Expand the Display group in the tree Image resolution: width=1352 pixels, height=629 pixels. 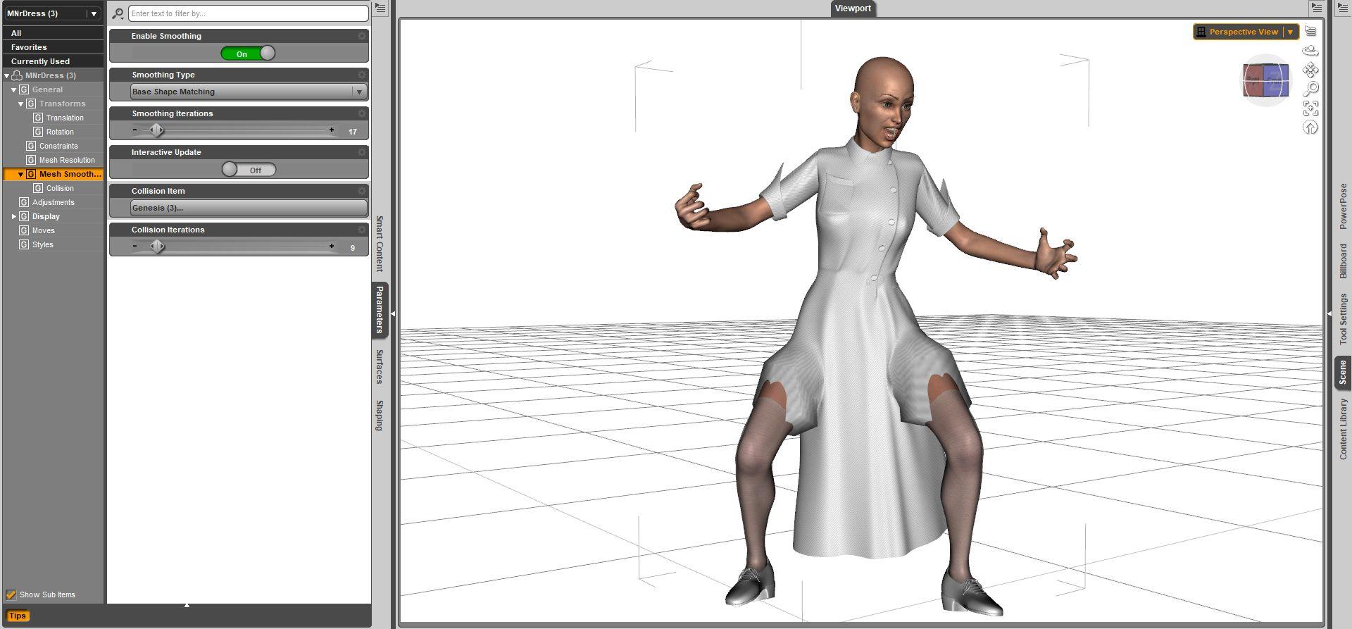coord(13,216)
